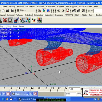This screenshot has height=102, width=102.
Task: Click the brush with spheres shelf icon
Action: (x=28, y=20)
